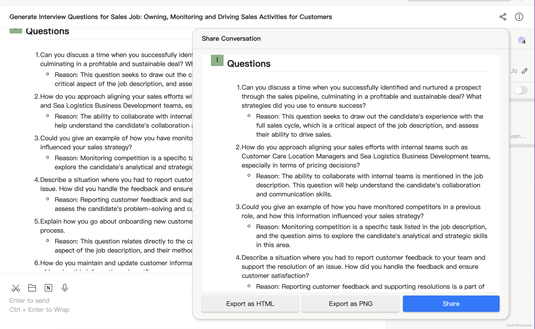
Task: Click question 1 text in the dialog preview
Action: pos(362,97)
